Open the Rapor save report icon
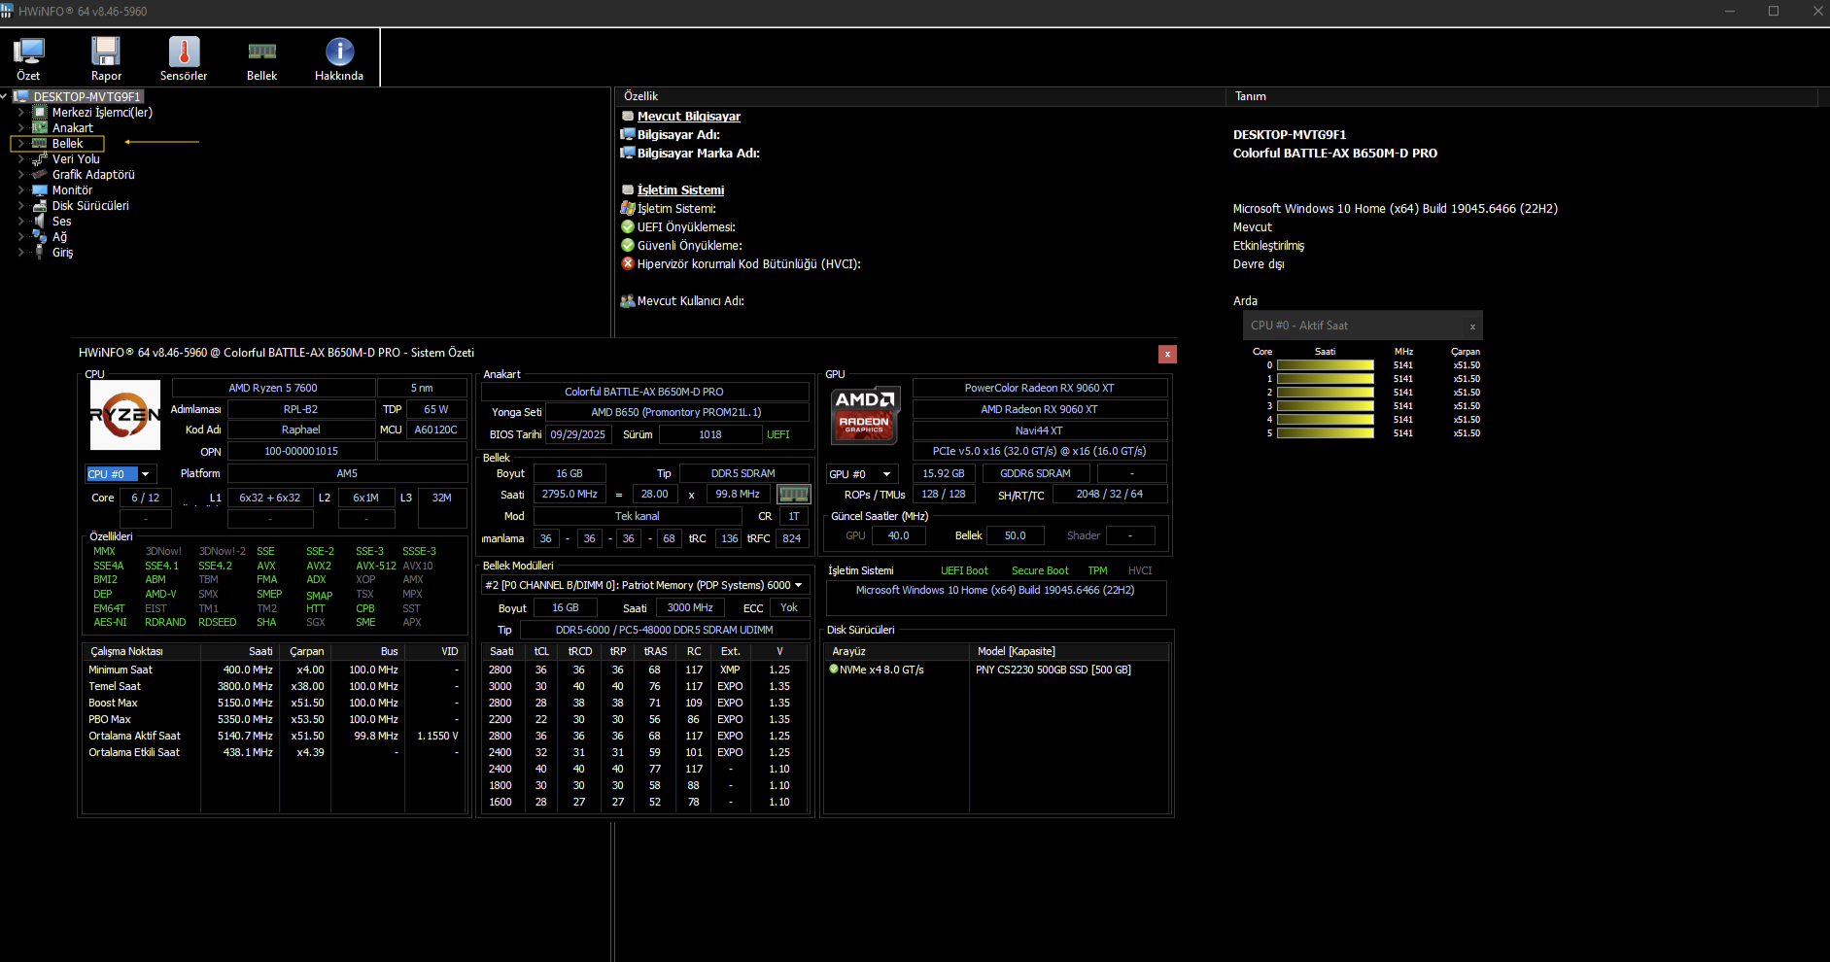Viewport: 1830px width, 962px height. tap(106, 52)
